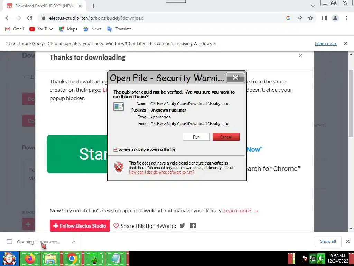Click the notepad-style taskbar icon
Screen dimensions: 354x266
point(115,259)
